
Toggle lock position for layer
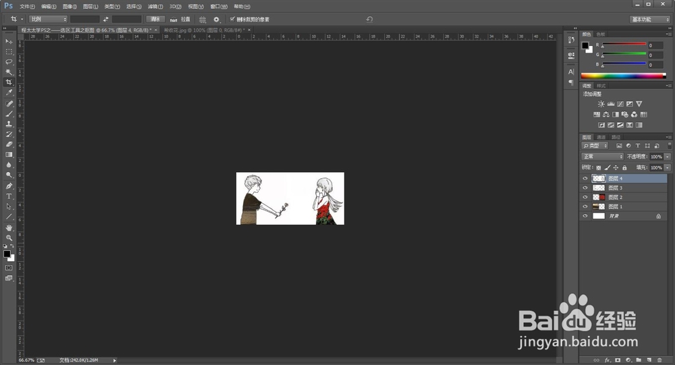(616, 167)
